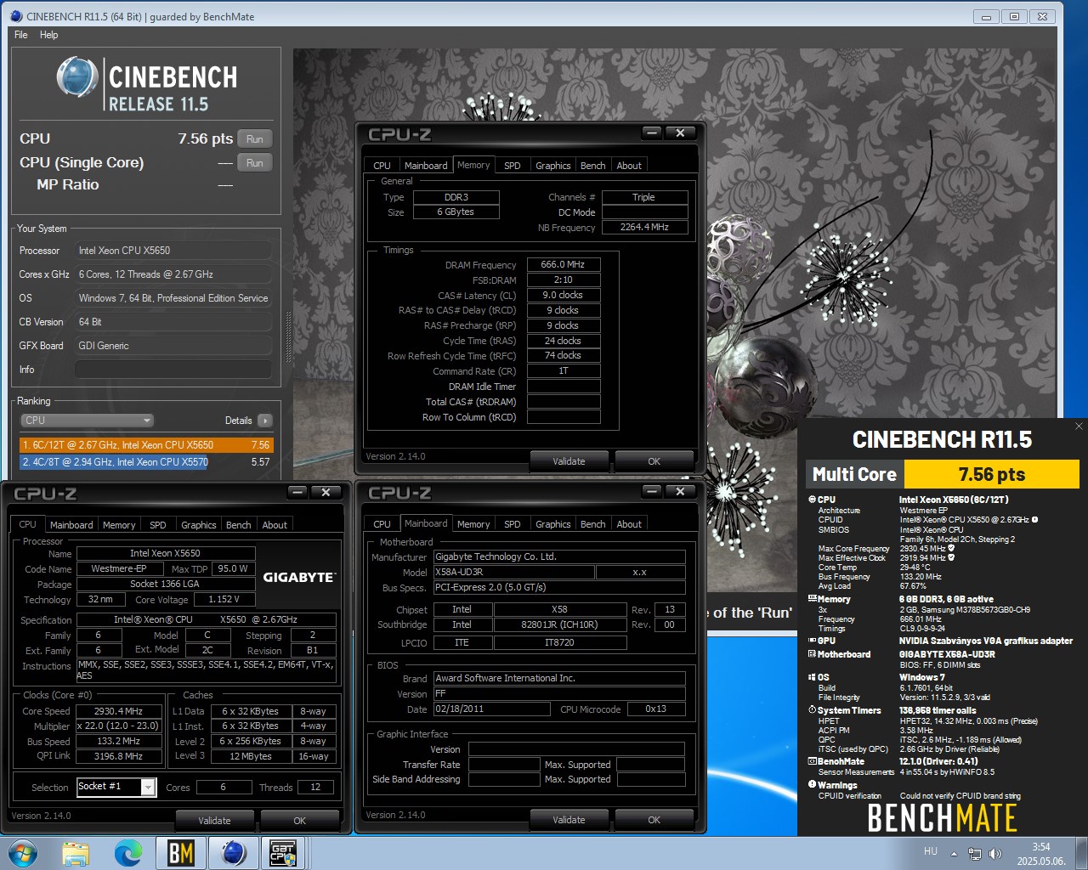Open Bench tab in Memory CPU-Z window
Screen dimensions: 1088x870
(593, 166)
